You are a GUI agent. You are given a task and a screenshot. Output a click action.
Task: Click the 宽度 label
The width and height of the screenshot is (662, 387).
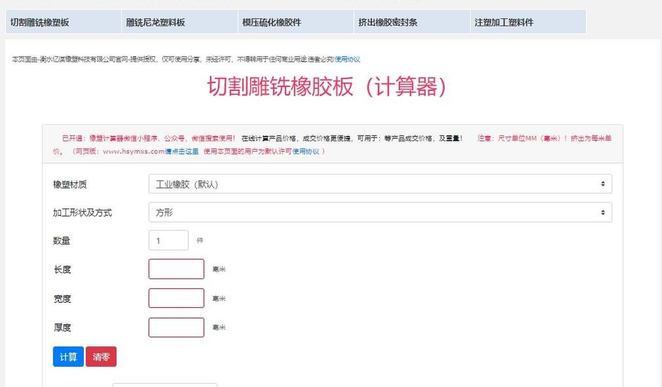click(x=63, y=299)
